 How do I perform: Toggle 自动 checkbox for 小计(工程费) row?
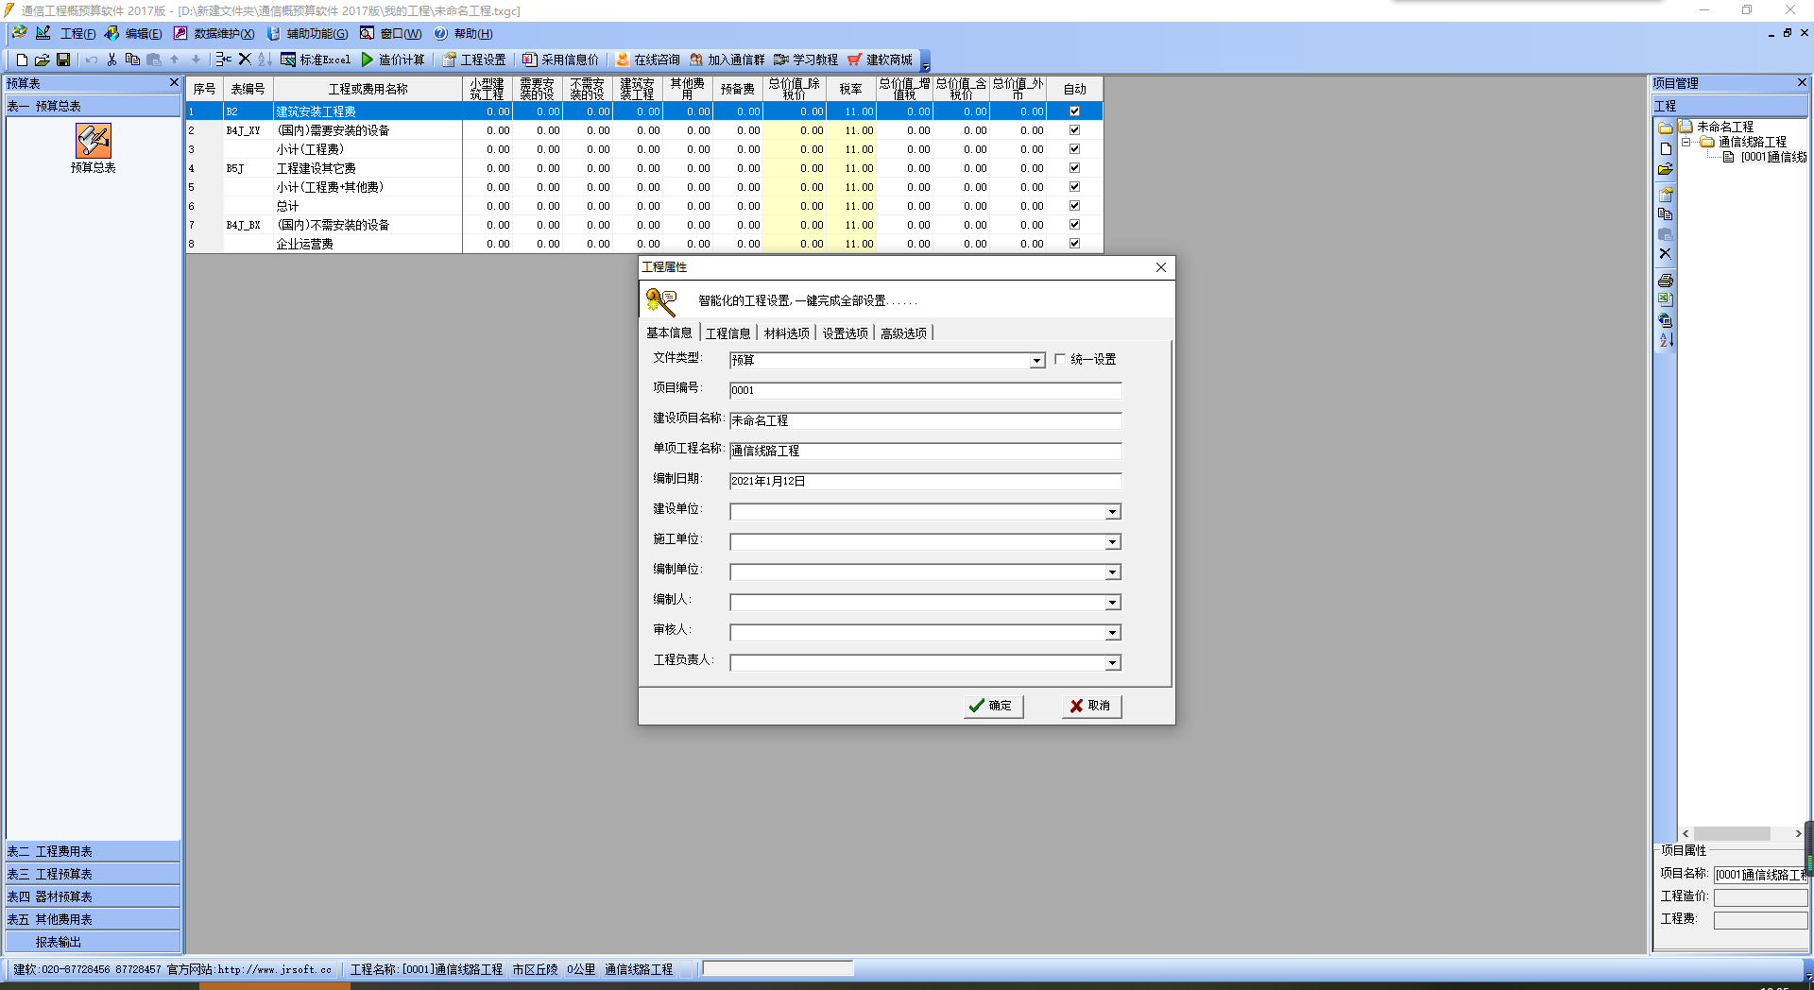tap(1074, 149)
